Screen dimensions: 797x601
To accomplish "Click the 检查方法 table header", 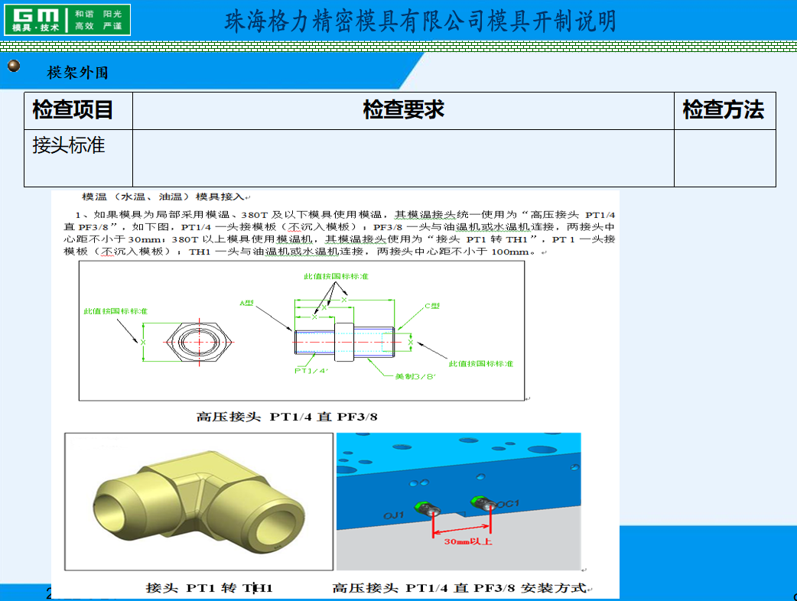I will pyautogui.click(x=725, y=110).
